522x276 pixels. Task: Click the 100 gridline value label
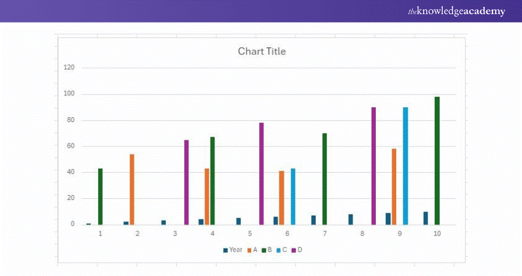point(69,94)
